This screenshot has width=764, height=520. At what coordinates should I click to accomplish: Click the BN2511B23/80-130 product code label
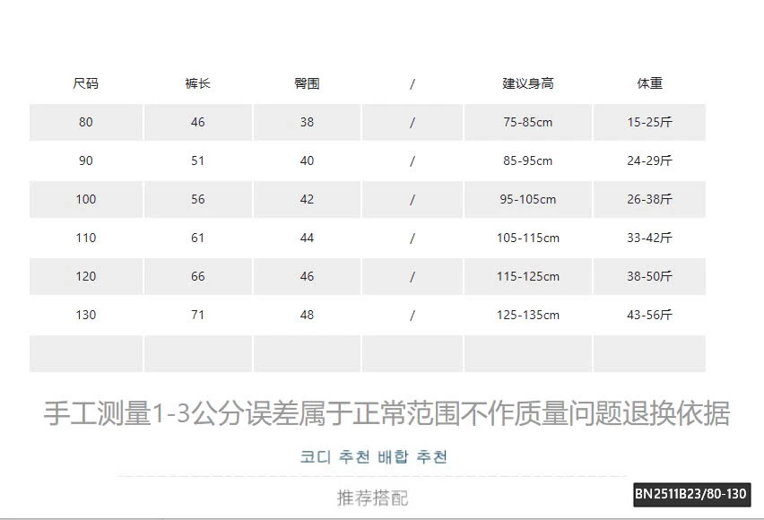tap(690, 494)
